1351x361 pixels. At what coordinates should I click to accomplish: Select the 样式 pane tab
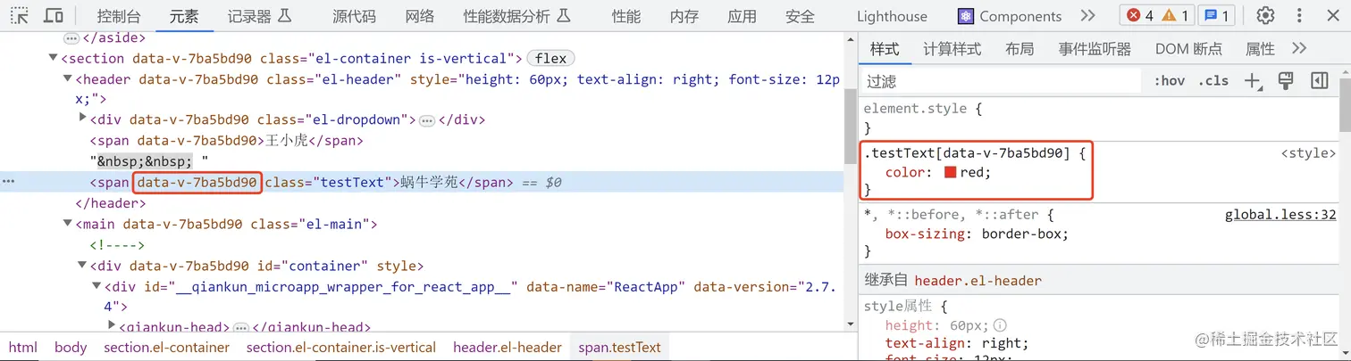tap(885, 49)
